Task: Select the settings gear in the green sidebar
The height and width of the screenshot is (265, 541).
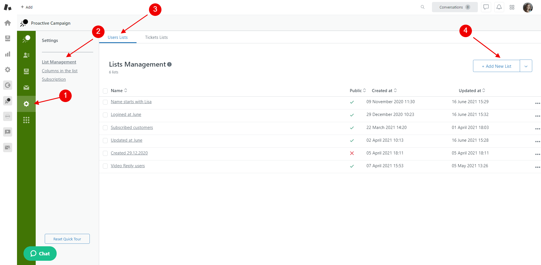Action: coord(26,104)
